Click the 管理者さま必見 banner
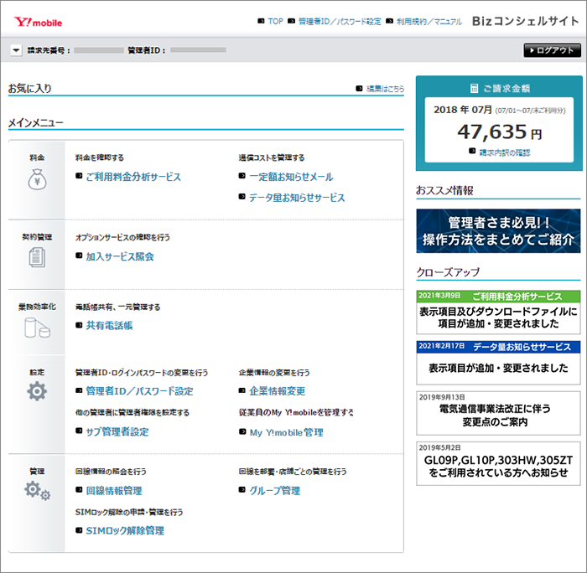The image size is (587, 573). point(498,230)
